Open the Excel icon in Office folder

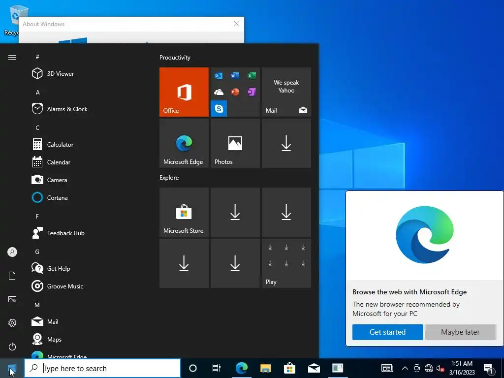(x=252, y=75)
